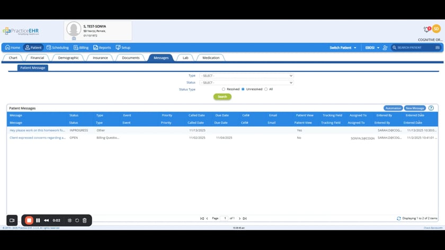Click the camera icon under patient photo

click(74, 39)
